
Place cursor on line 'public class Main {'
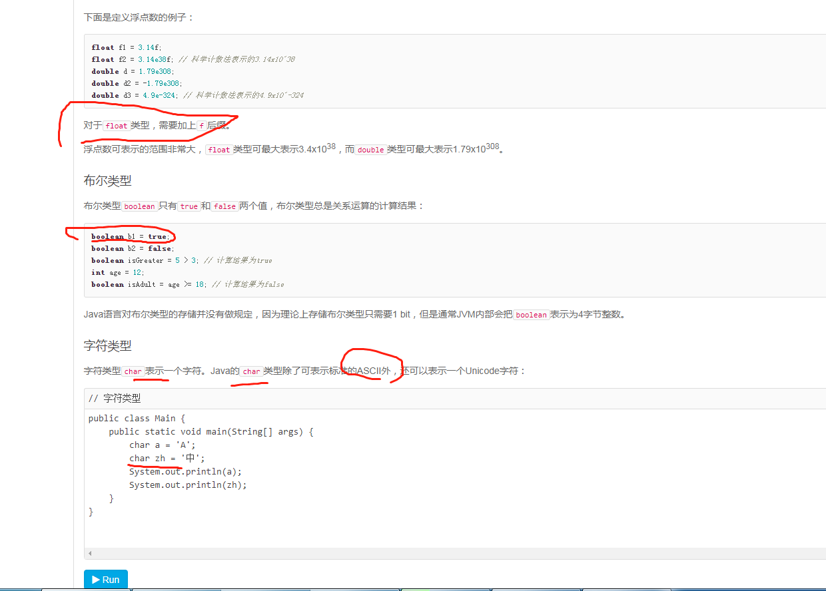tap(137, 419)
